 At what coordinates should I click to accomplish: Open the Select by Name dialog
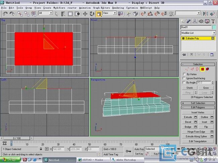point(63,14)
